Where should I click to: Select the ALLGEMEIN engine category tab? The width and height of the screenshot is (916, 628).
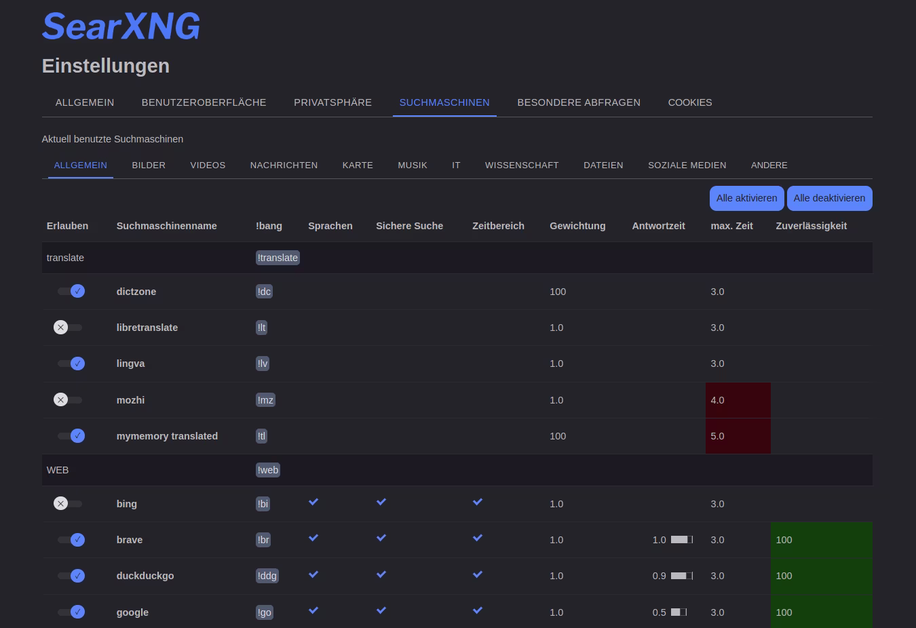[x=81, y=165]
